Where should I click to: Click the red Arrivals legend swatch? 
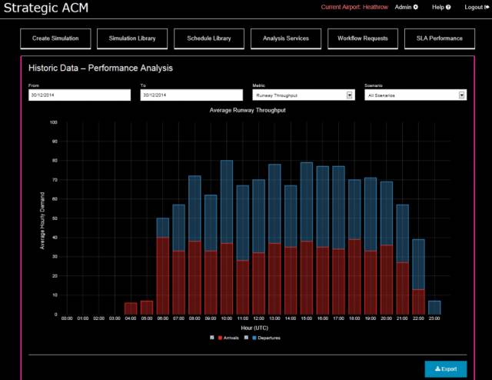coord(220,337)
